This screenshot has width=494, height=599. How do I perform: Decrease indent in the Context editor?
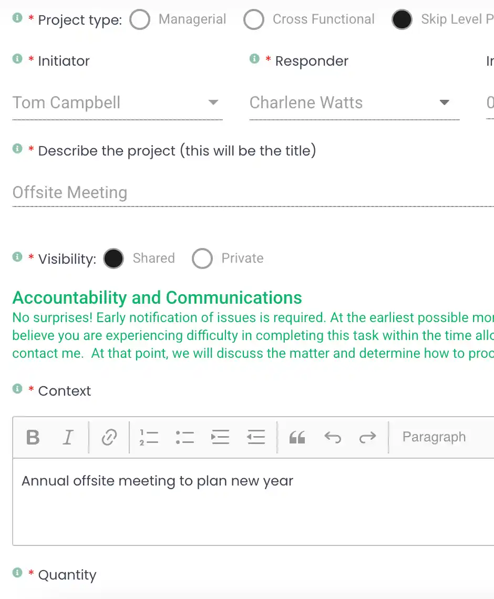[256, 437]
